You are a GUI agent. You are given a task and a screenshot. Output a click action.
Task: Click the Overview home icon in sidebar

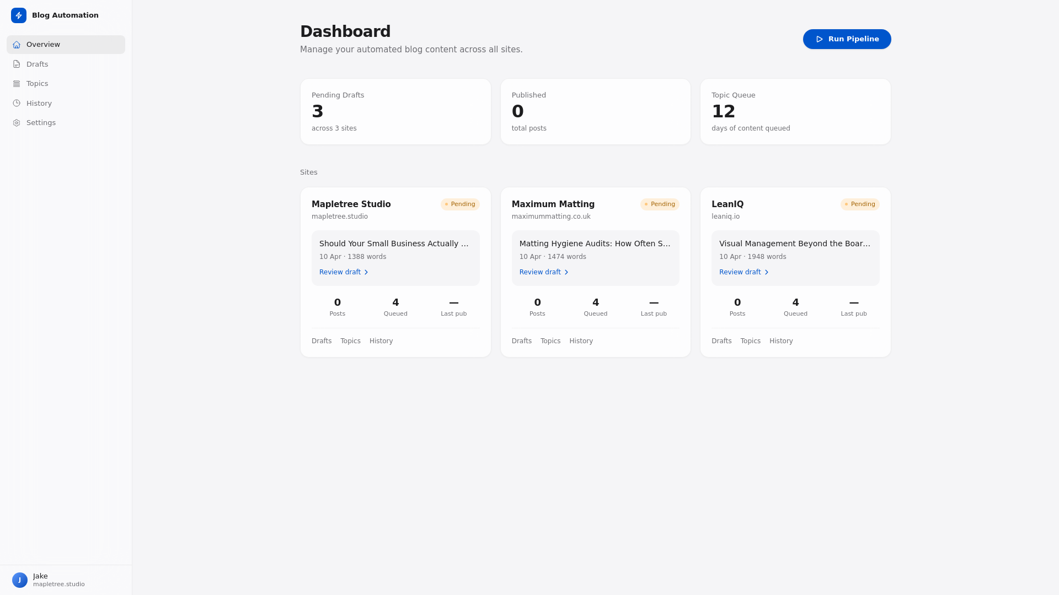[x=17, y=45]
